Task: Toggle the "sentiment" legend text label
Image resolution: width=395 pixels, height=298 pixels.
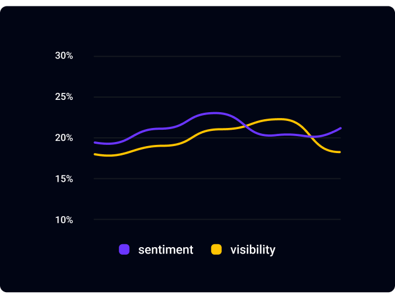Action: pos(166,250)
